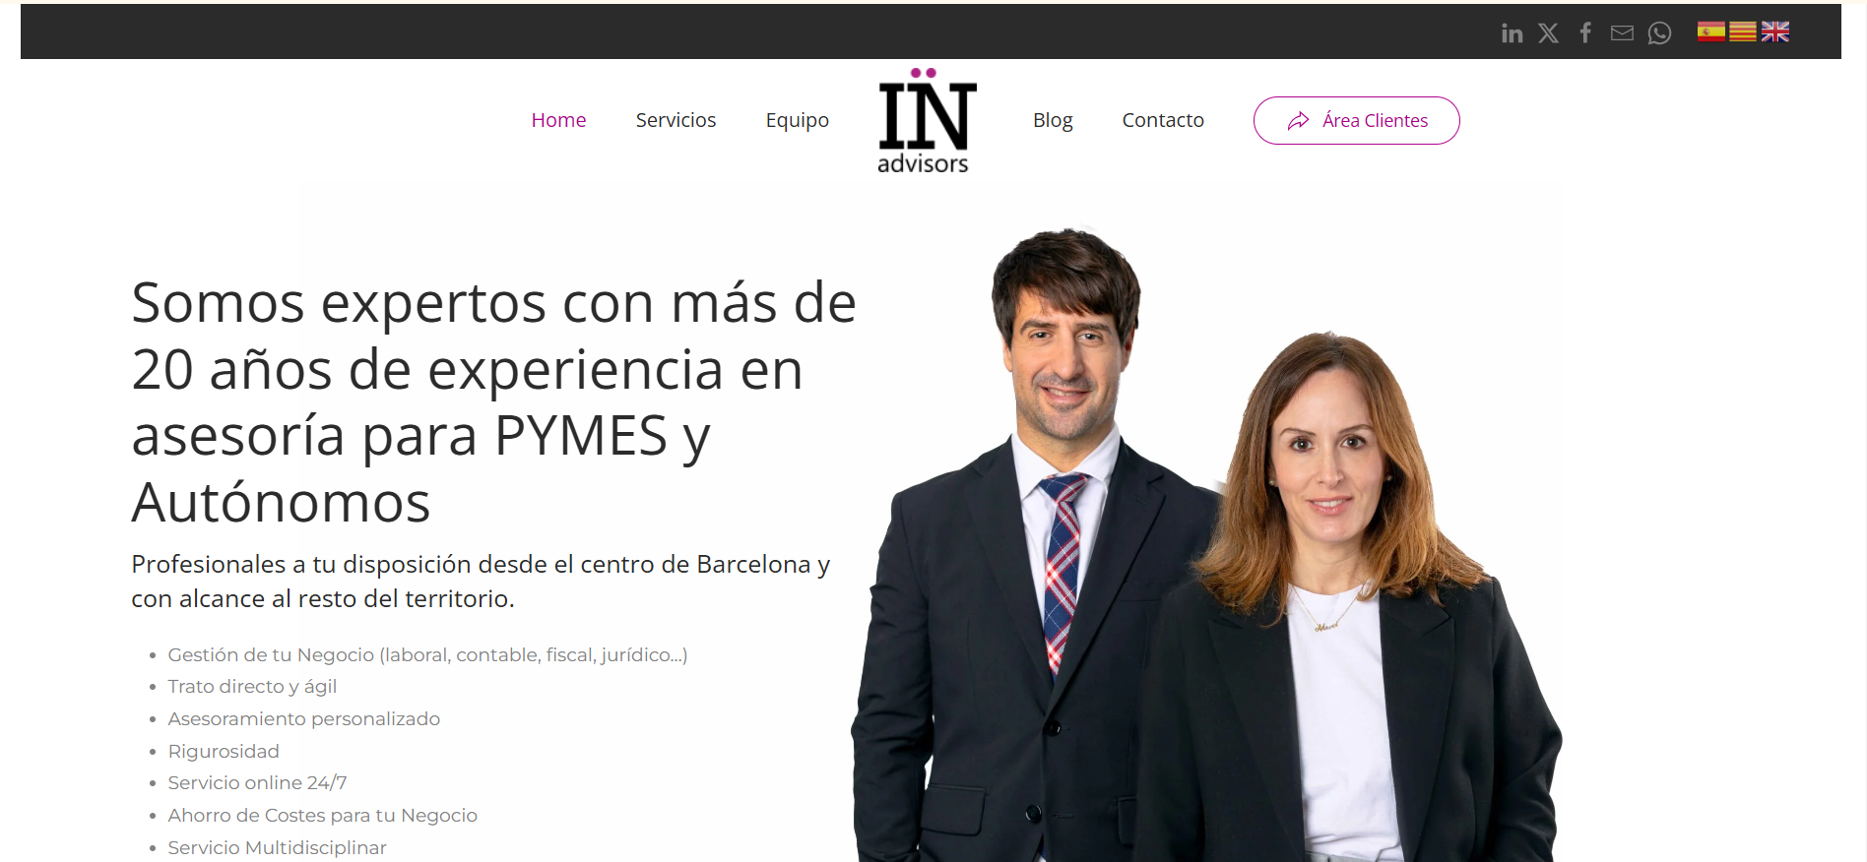Go to the Home menu item
This screenshot has height=862, width=1867.
click(558, 120)
